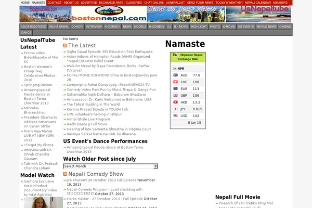Click the Send us your videos banner

point(186,14)
